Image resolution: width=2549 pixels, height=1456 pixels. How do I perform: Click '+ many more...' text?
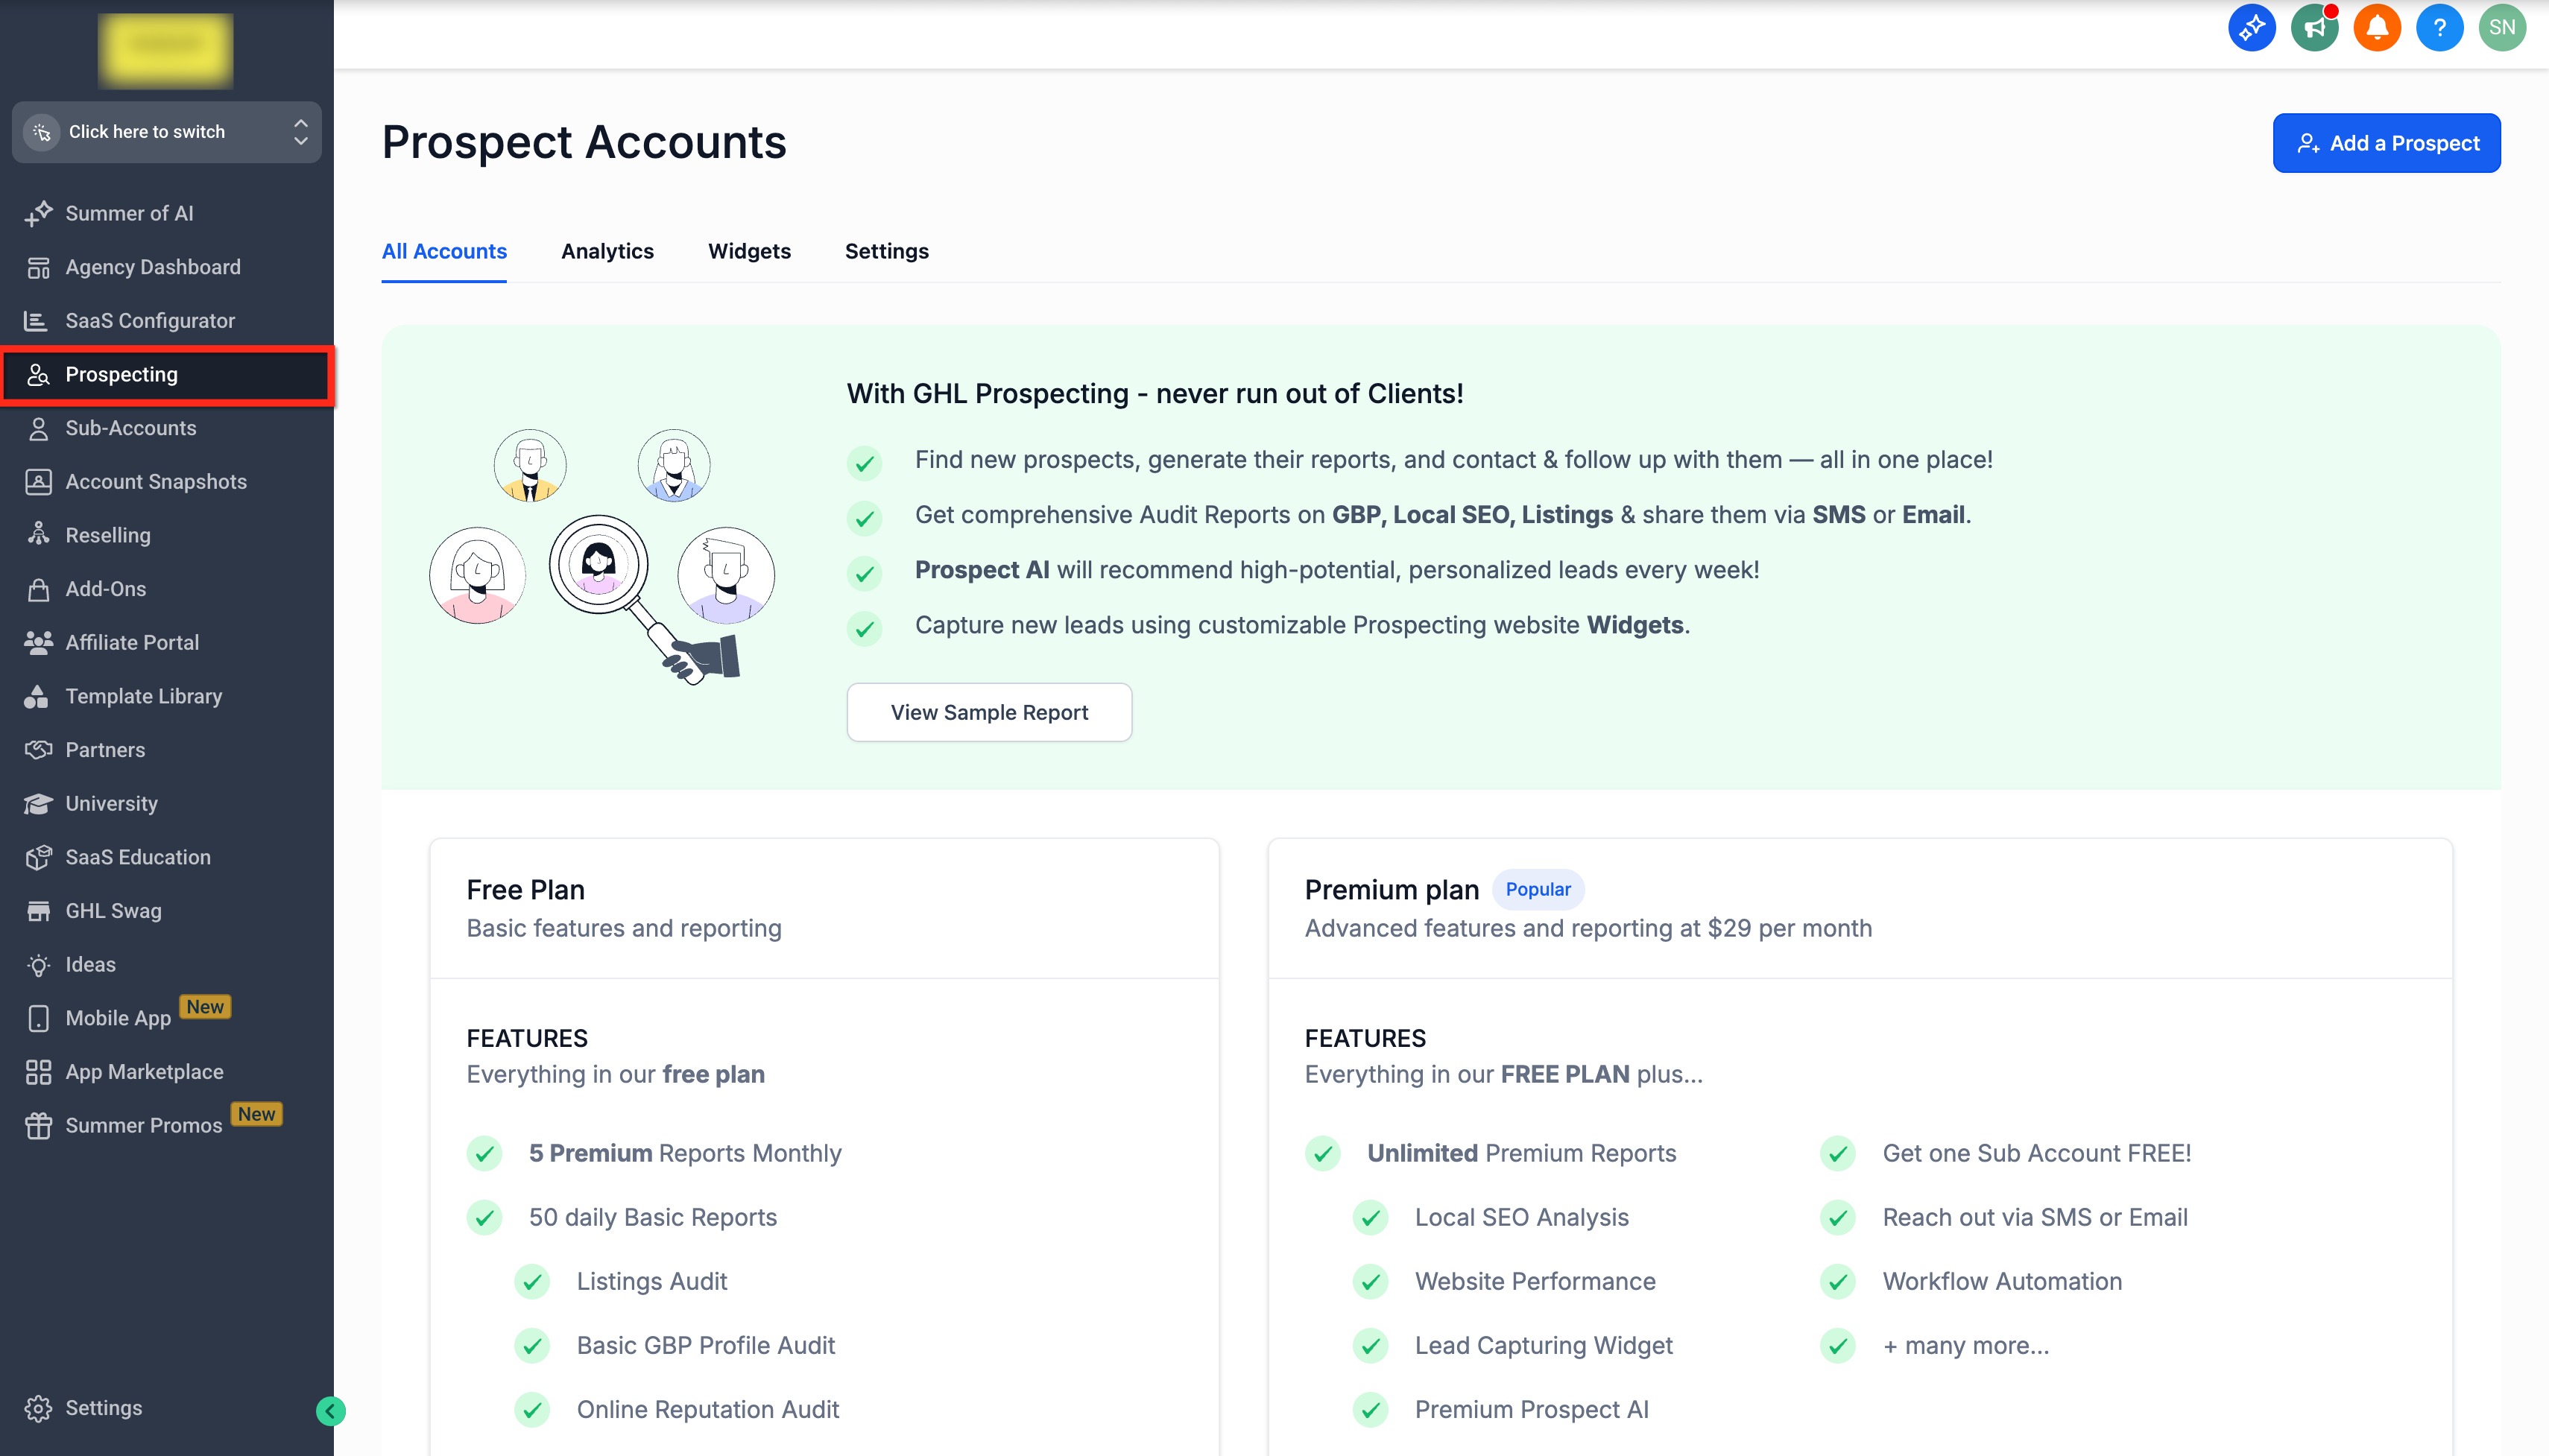(x=1966, y=1345)
